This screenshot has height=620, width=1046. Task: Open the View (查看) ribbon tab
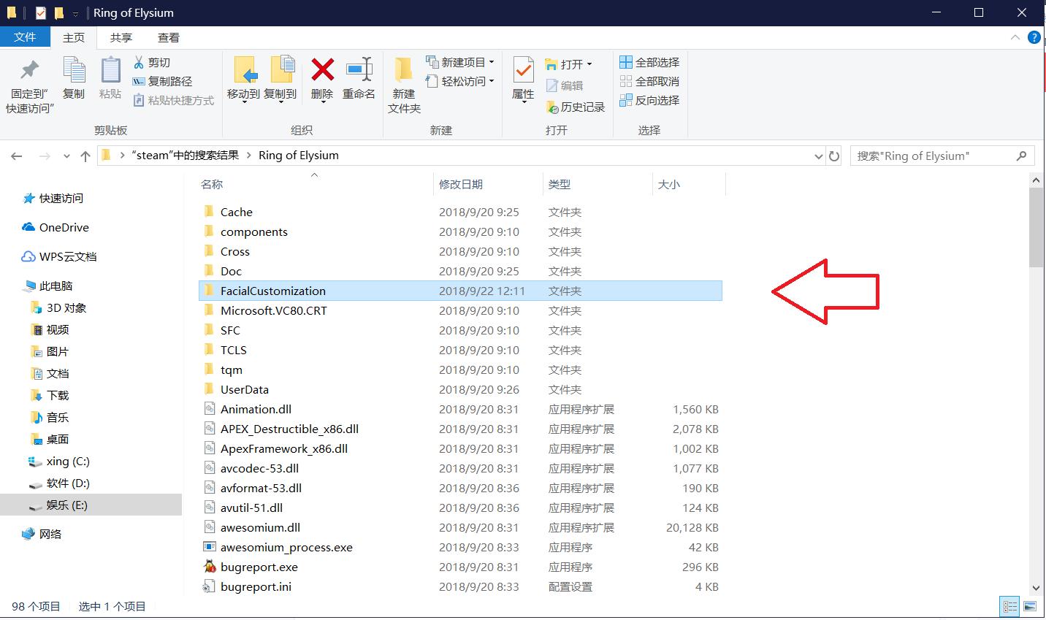(x=169, y=37)
